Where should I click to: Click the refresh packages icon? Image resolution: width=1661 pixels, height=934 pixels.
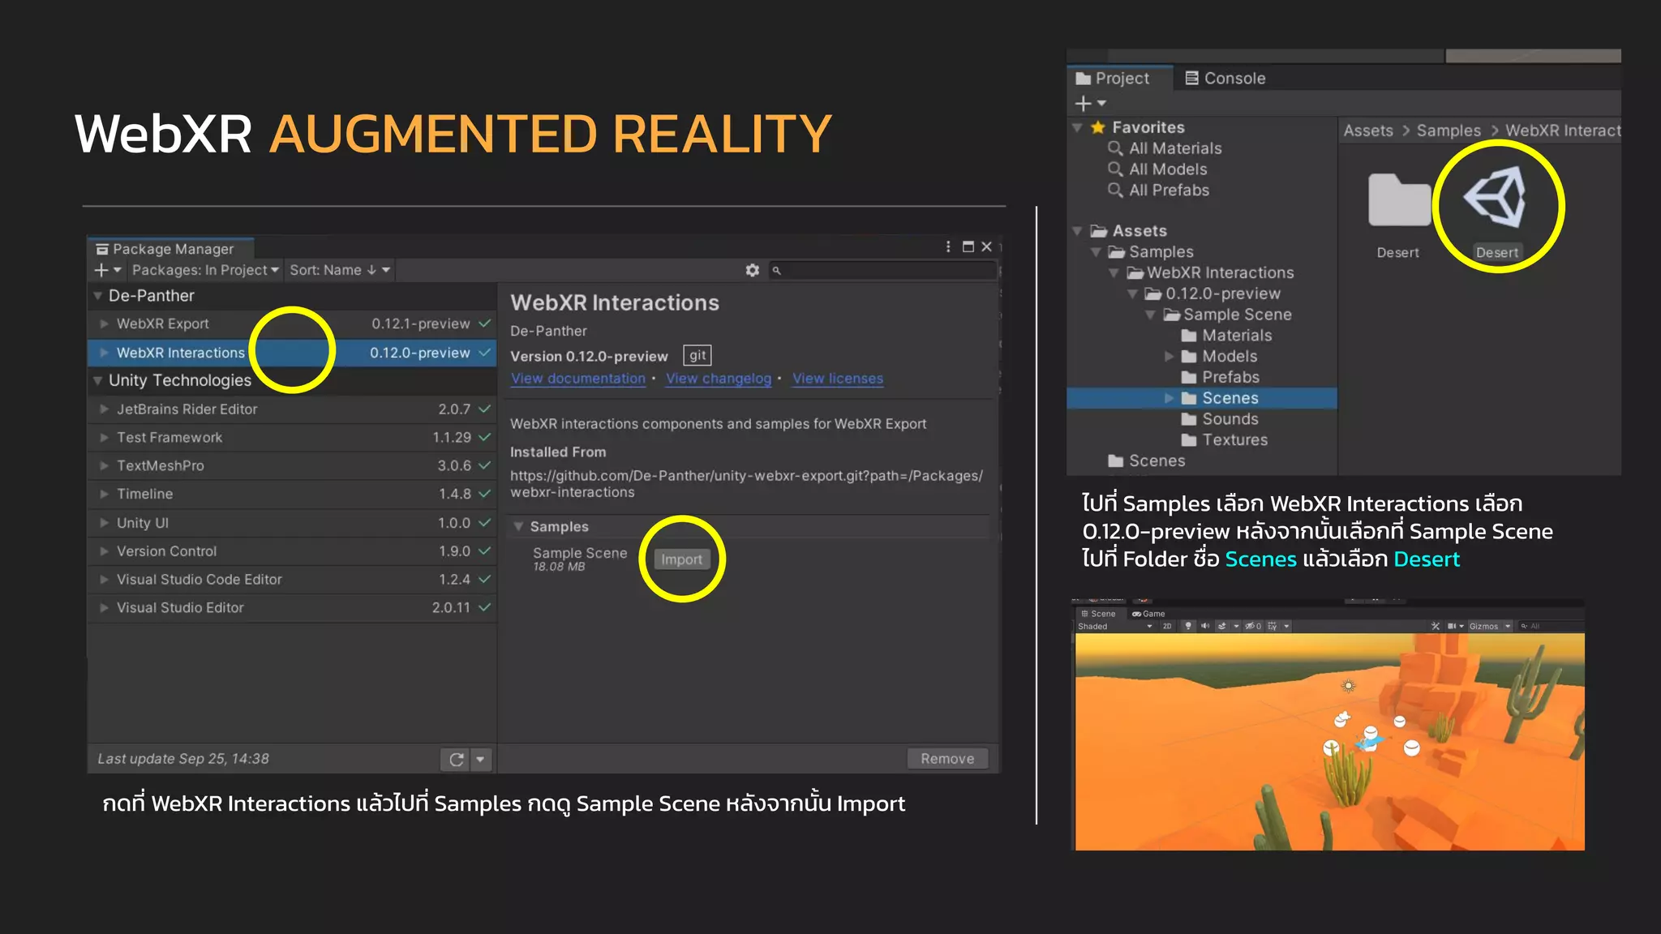pyautogui.click(x=456, y=759)
